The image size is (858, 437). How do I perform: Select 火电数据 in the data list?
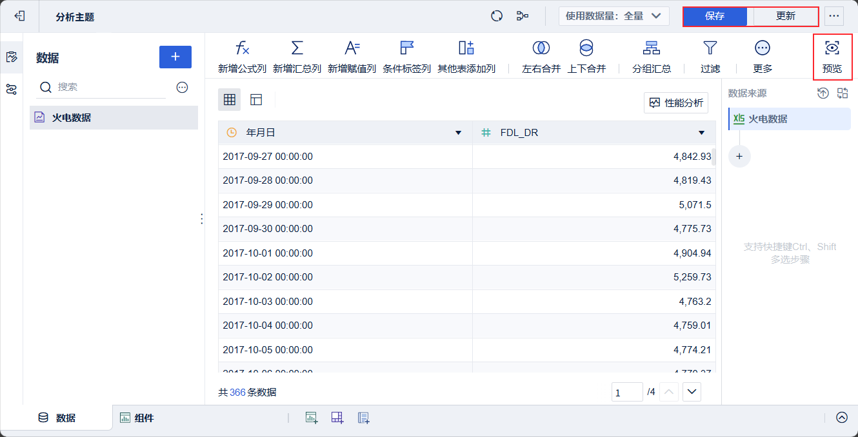tap(114, 117)
